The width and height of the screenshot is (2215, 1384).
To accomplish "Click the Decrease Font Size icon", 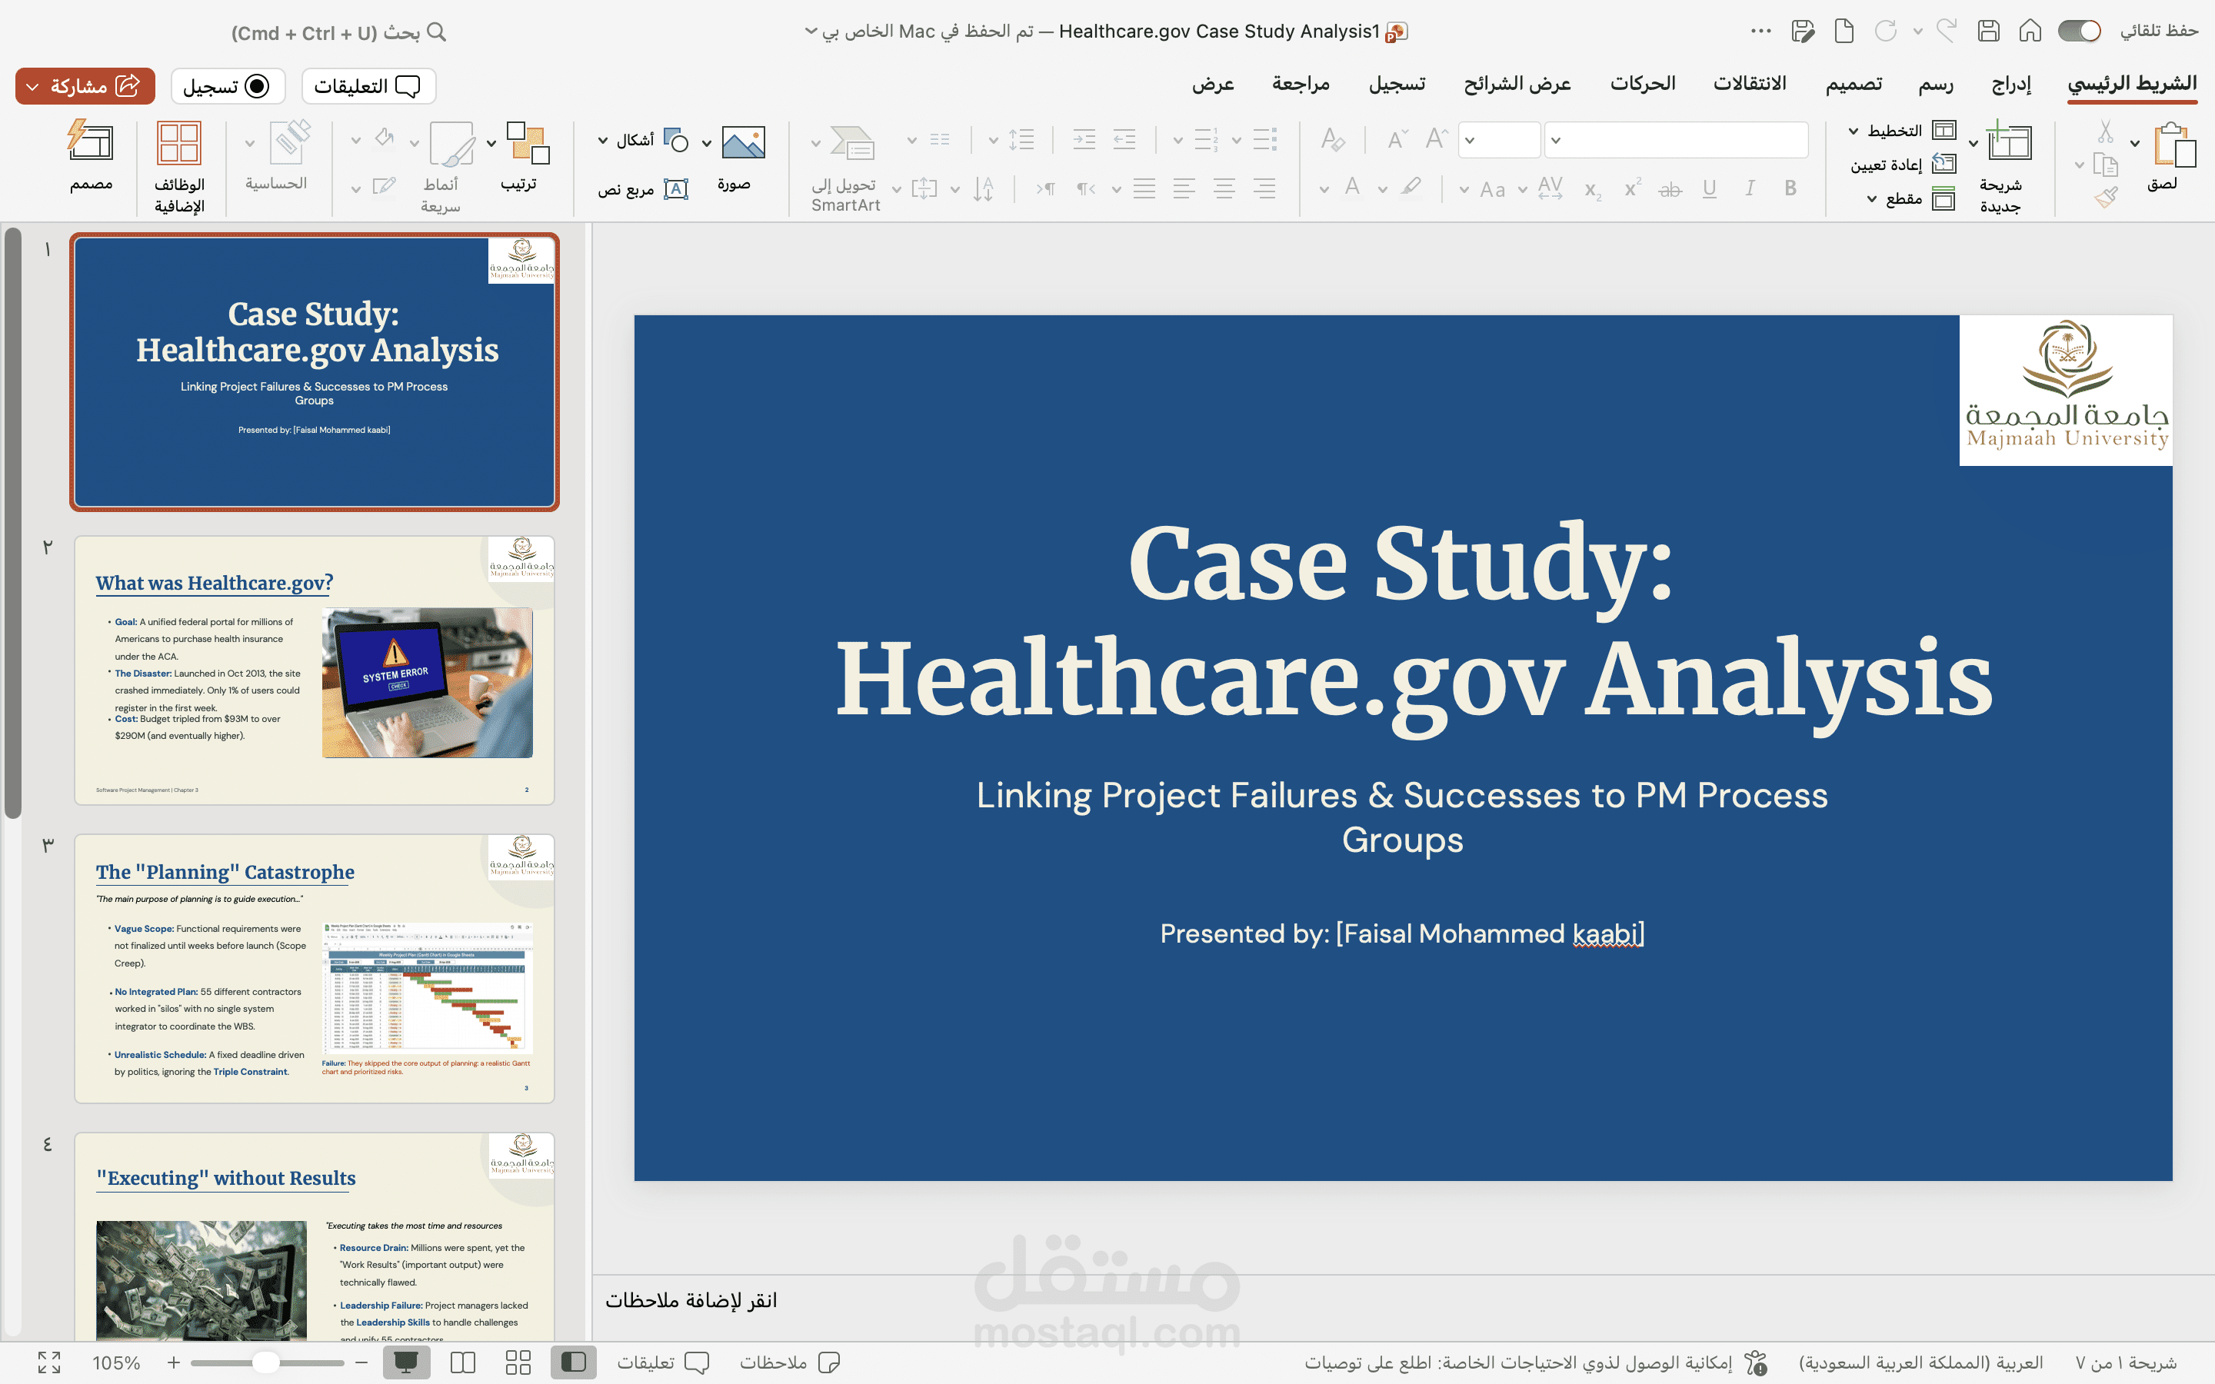I will 1397,139.
